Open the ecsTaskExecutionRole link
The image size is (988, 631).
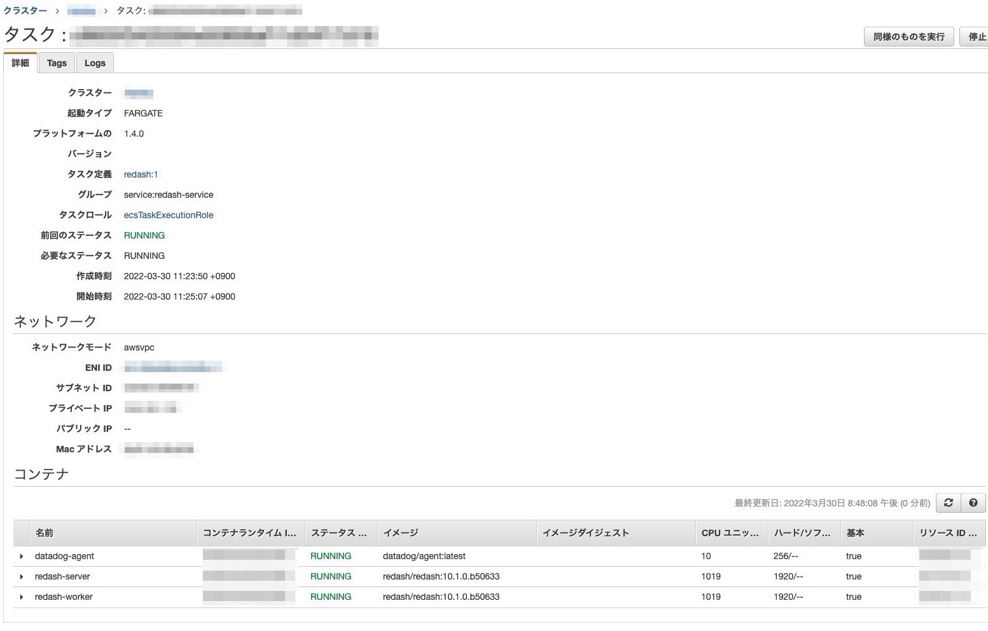pyautogui.click(x=169, y=215)
